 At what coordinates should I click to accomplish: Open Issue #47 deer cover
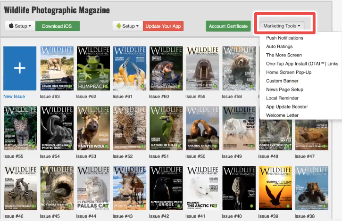coord(312,135)
